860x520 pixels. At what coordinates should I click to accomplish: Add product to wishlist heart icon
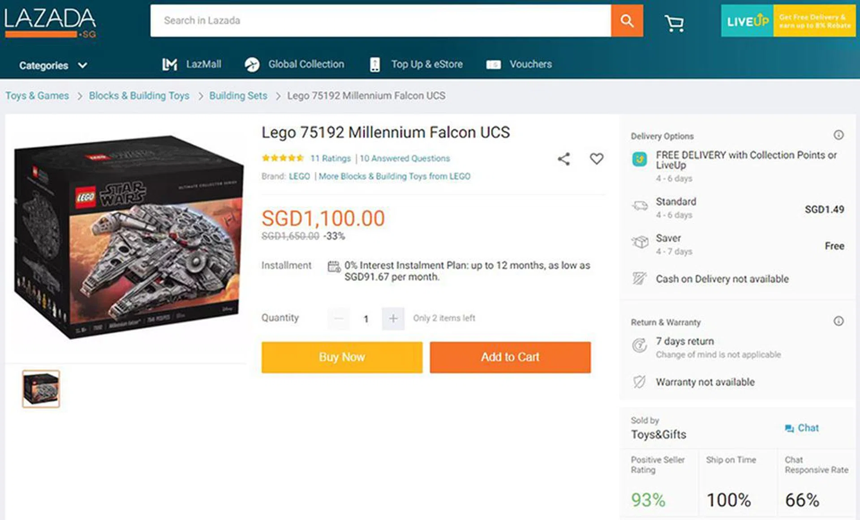pos(596,158)
